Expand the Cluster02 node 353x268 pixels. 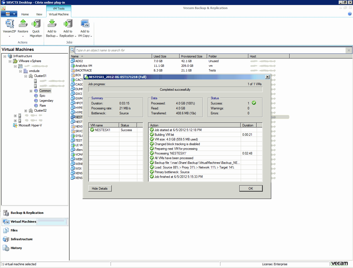tap(26, 111)
